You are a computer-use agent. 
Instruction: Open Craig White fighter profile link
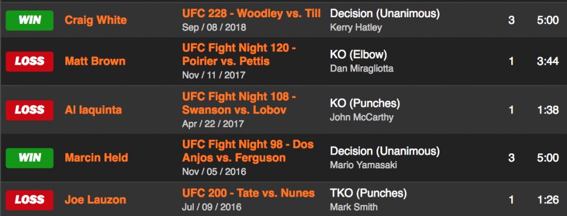click(x=96, y=20)
